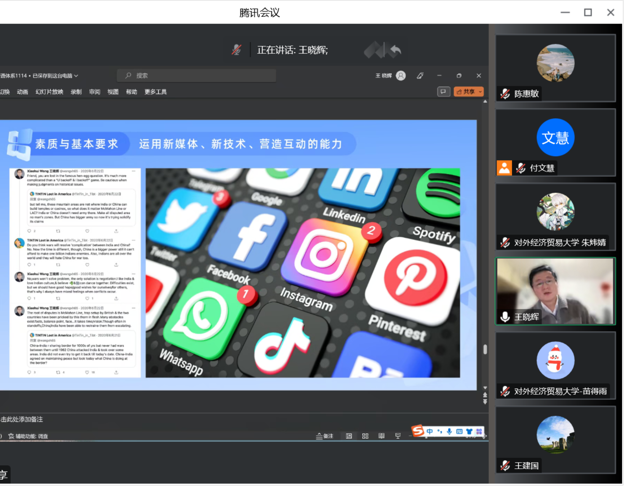Click the pen/ink icon in PowerPoint title bar
Image resolution: width=624 pixels, height=486 pixels.
420,76
